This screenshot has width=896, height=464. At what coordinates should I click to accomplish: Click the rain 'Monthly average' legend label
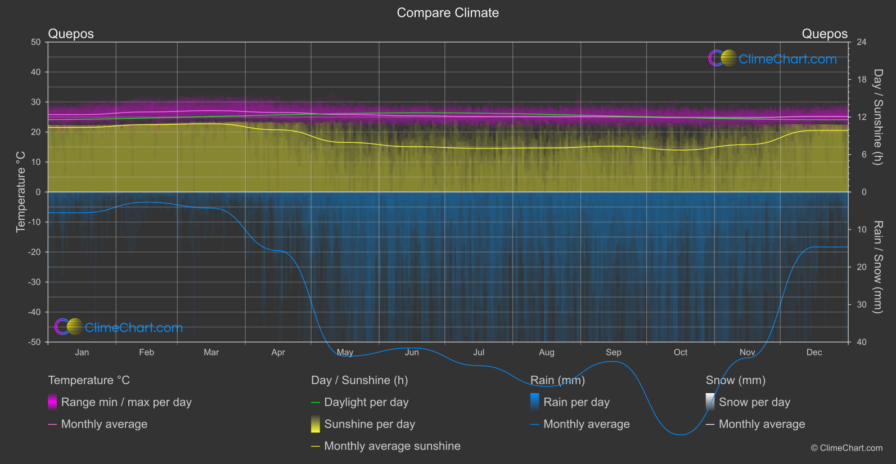click(587, 424)
